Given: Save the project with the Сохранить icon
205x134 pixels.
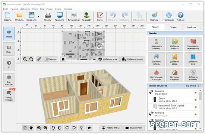Looking at the screenshot, I should tap(31, 16).
